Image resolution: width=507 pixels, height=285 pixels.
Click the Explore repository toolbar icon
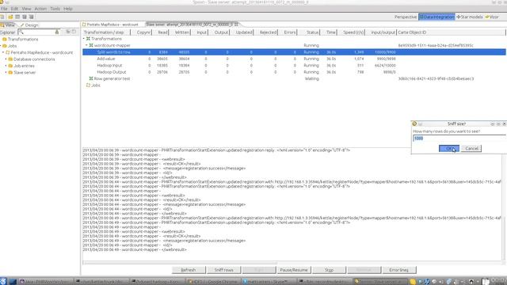[x=17, y=17]
